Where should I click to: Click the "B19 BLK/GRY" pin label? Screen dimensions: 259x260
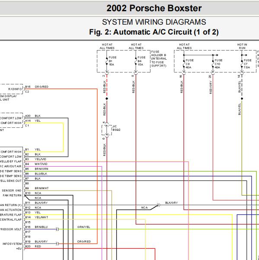point(36,241)
